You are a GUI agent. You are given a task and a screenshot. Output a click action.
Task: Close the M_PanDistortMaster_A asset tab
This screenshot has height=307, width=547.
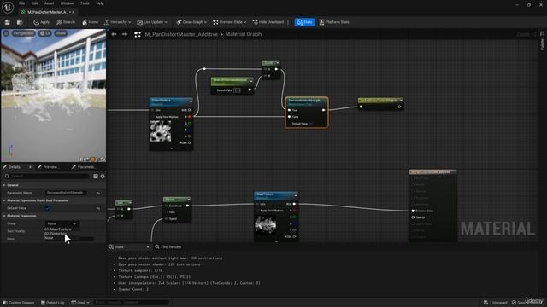point(74,12)
